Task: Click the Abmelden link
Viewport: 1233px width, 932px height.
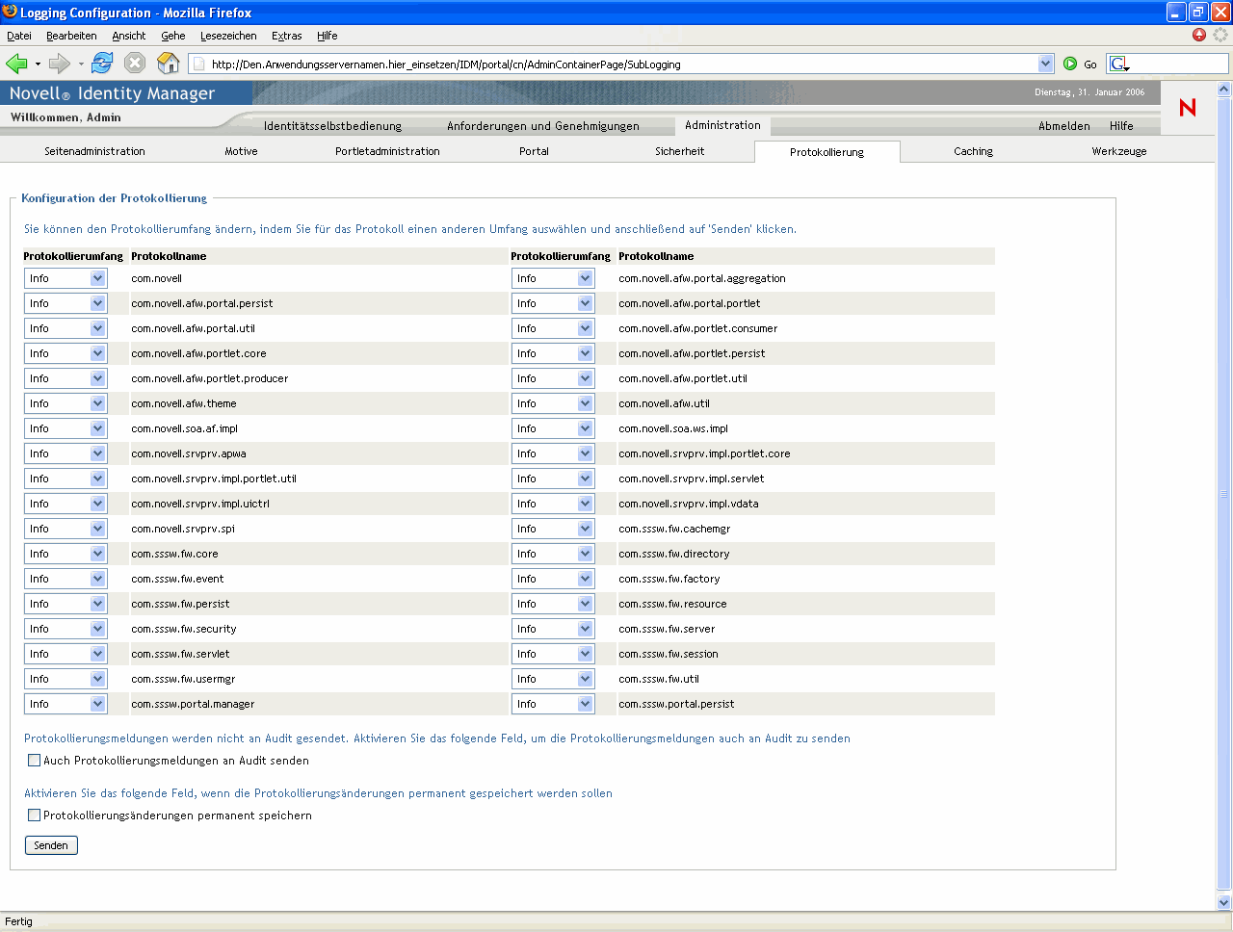Action: coord(1064,126)
